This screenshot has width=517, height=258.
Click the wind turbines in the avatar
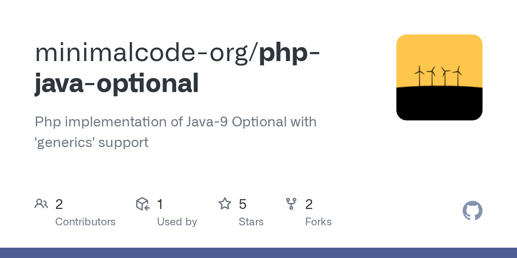pos(438,76)
